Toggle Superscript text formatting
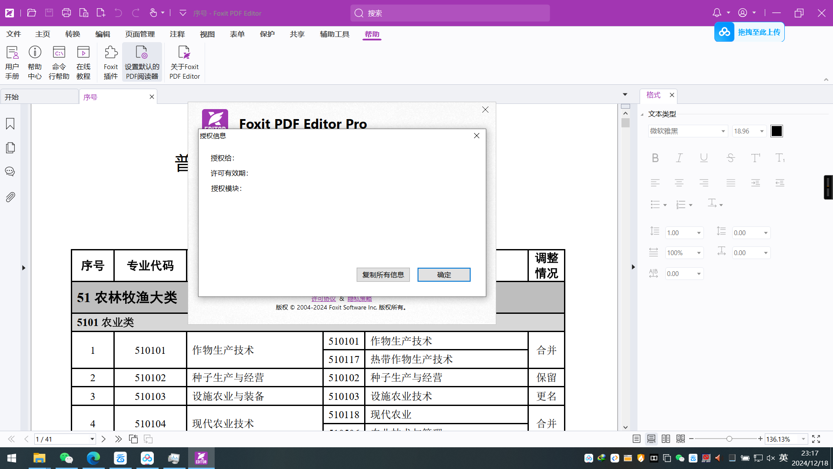Screen dimensions: 833x469 [x=756, y=158]
